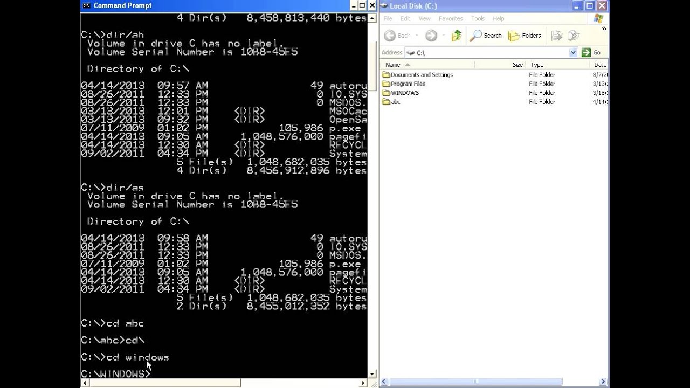Open the File menu in Explorer

388,18
